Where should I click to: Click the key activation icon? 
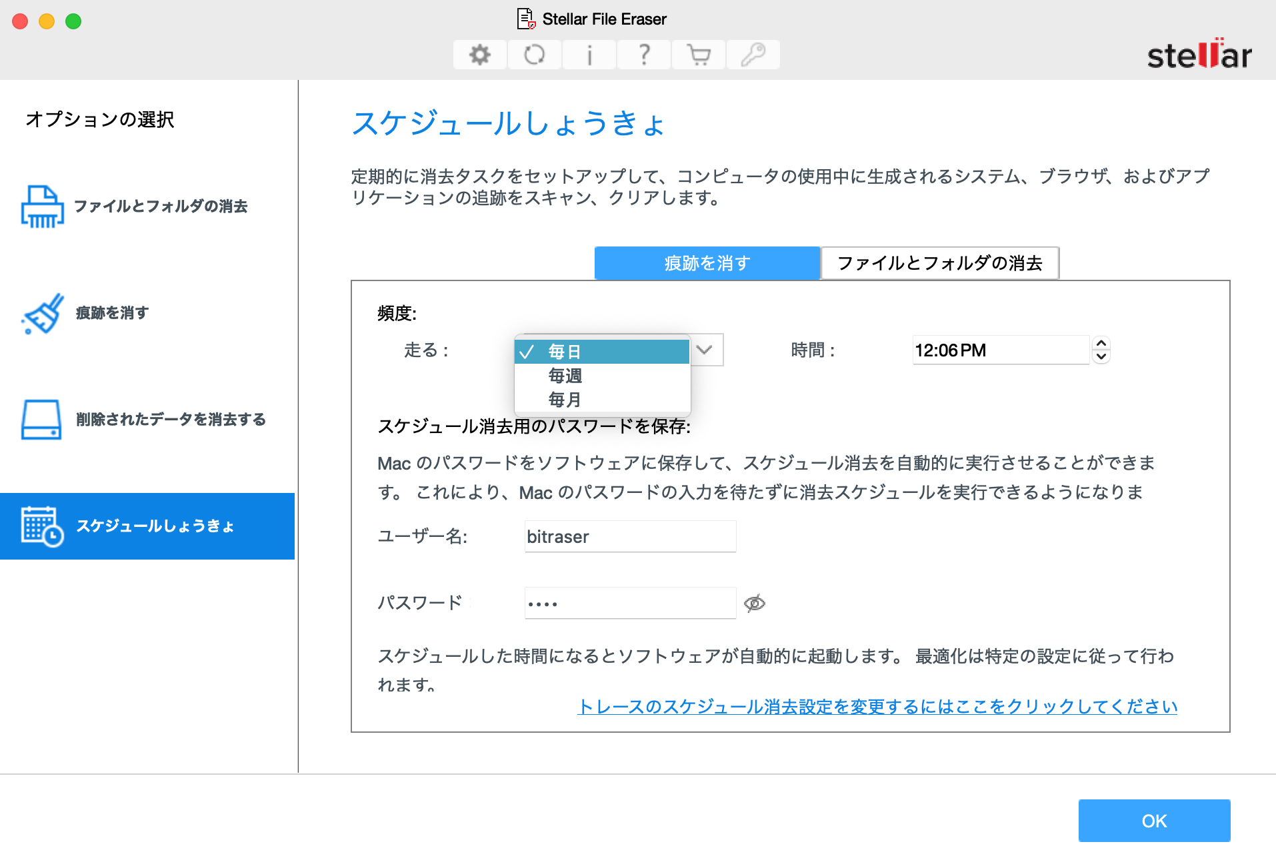click(x=753, y=55)
